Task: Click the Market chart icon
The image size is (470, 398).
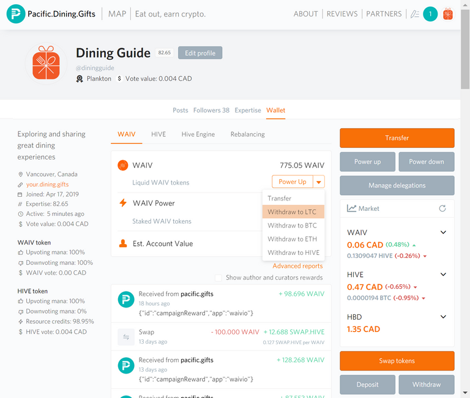Action: [x=351, y=208]
